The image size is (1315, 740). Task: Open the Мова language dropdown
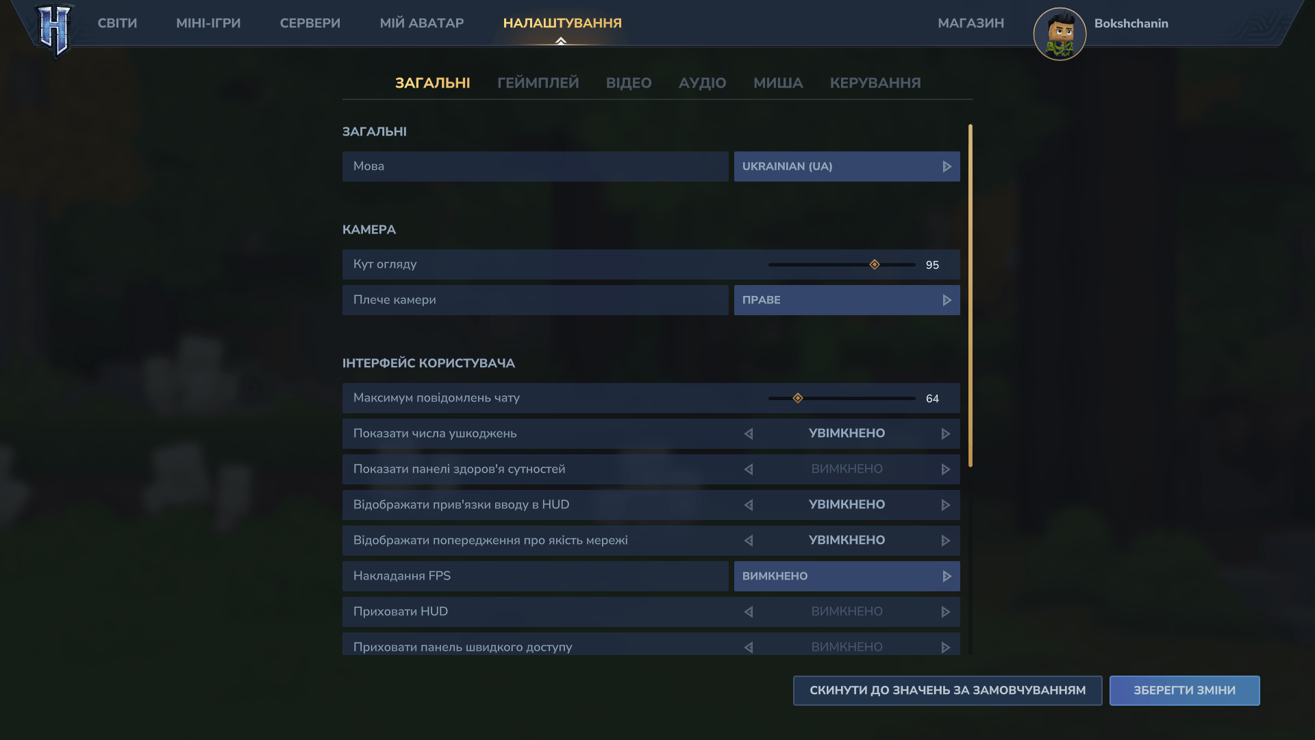(847, 166)
